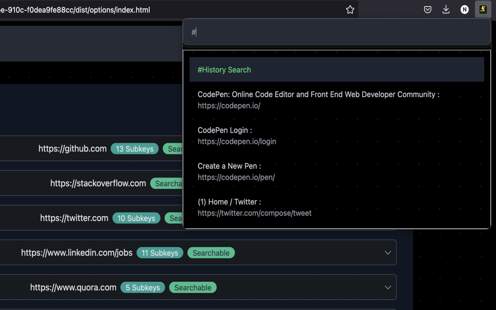Select the CodePen Login result
496x310 pixels.
click(x=225, y=130)
